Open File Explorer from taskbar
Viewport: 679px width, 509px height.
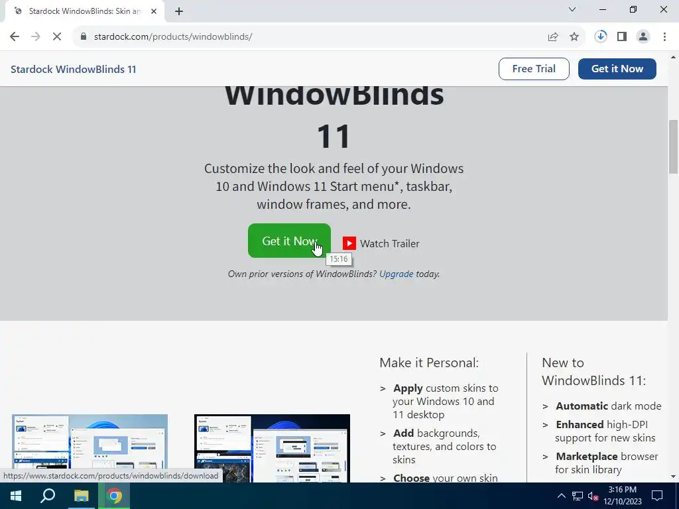tap(81, 496)
